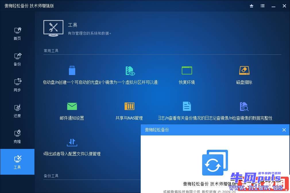Viewport: 290px width, 193px height.
Task: Click the check image magnifier icon
Action: click(244, 106)
